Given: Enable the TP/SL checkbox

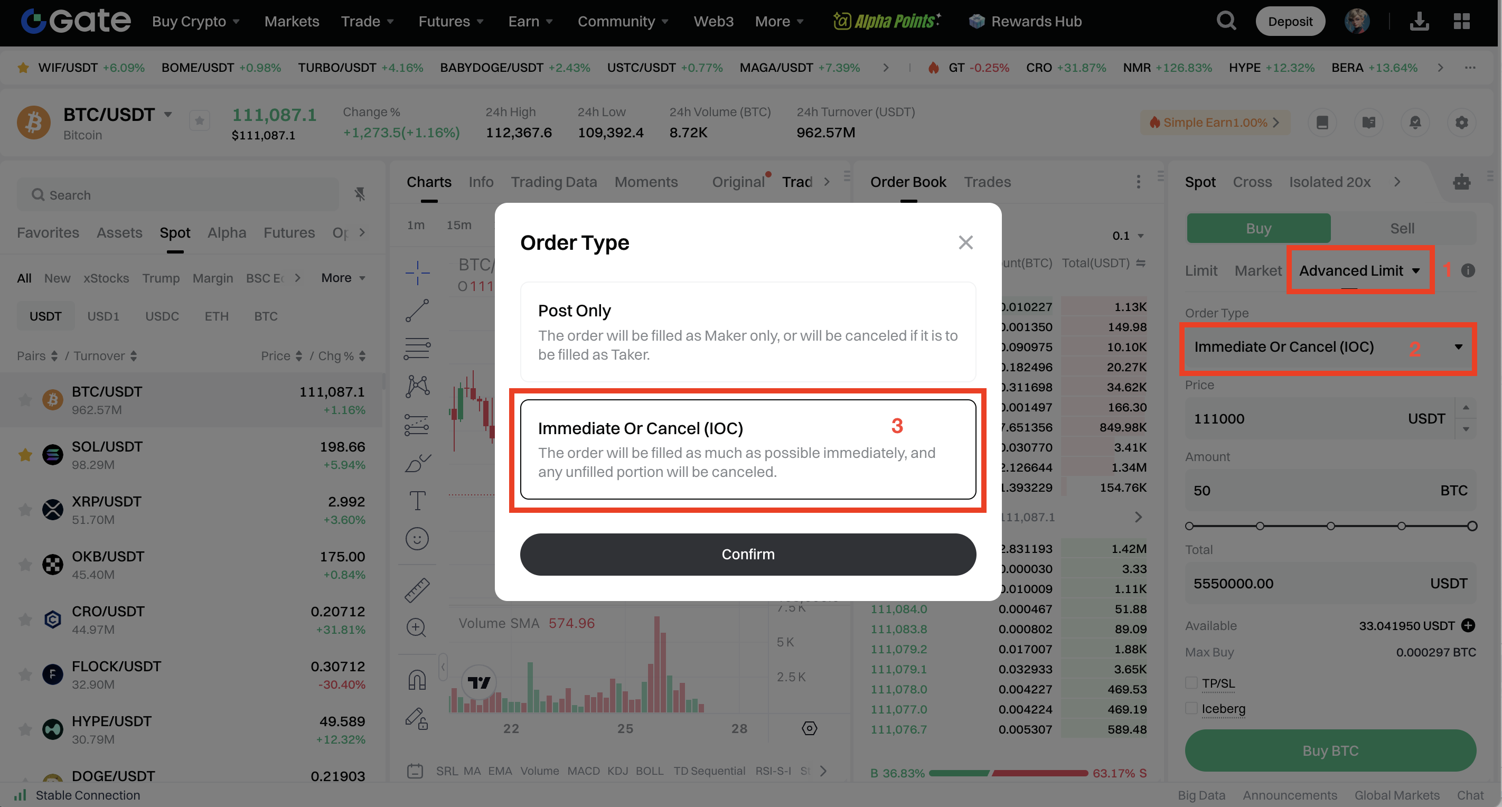Looking at the screenshot, I should [1191, 683].
